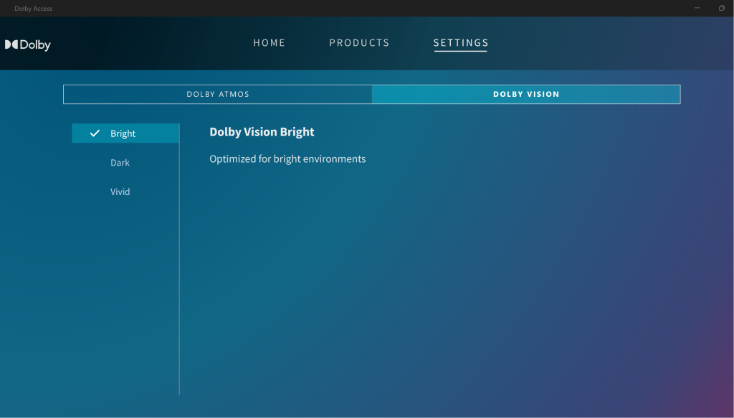734x418 pixels.
Task: Select the Bright picture mode
Action: (x=123, y=134)
